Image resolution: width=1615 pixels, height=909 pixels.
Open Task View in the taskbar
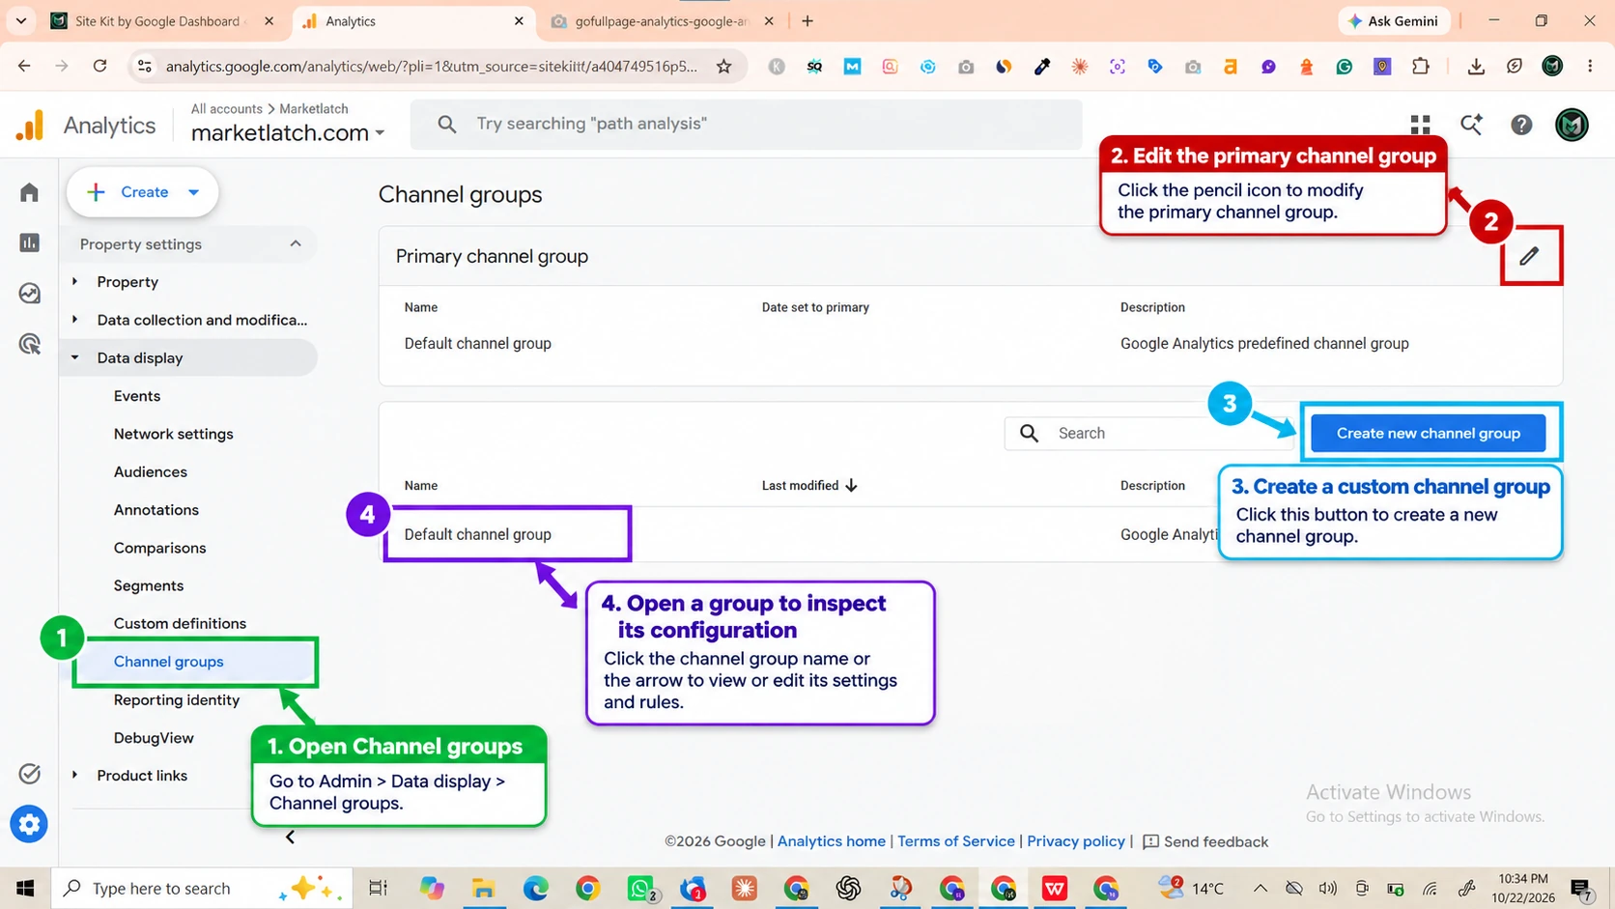click(378, 888)
